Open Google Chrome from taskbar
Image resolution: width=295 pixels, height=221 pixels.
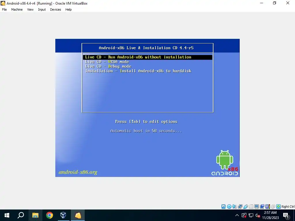[x=50, y=215]
